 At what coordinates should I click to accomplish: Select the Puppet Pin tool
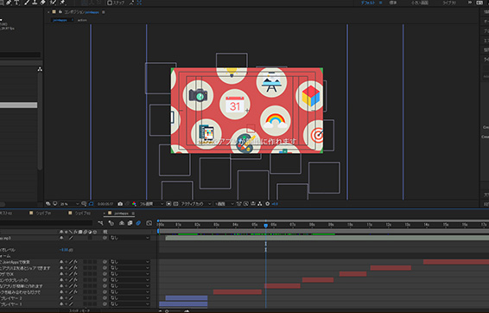pyautogui.click(x=63, y=3)
